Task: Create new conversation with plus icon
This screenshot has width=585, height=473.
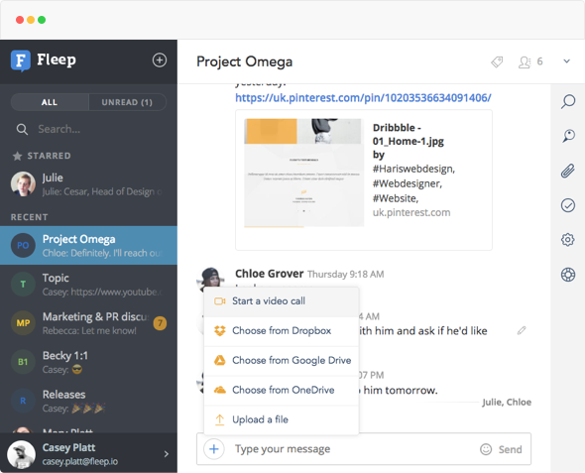Action: (160, 60)
